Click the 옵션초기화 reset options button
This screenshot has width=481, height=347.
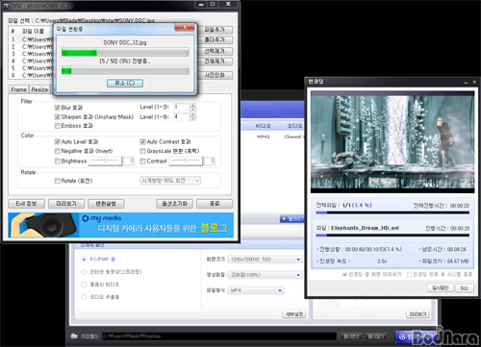(x=174, y=204)
